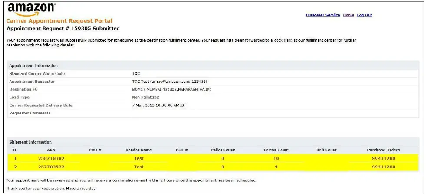Image resolution: width=427 pixels, height=196 pixels.
Task: Click the Log Out link
Action: point(364,15)
